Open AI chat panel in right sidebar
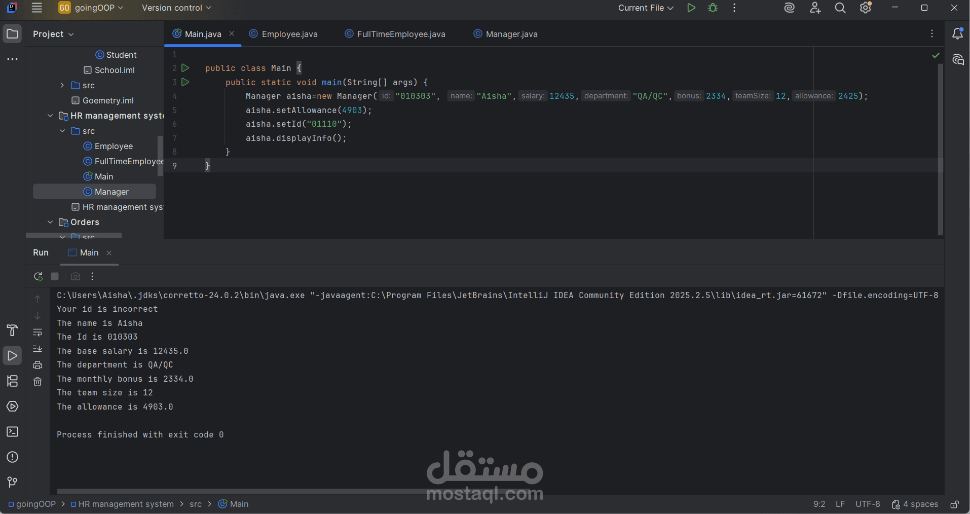The image size is (970, 514). tap(957, 60)
